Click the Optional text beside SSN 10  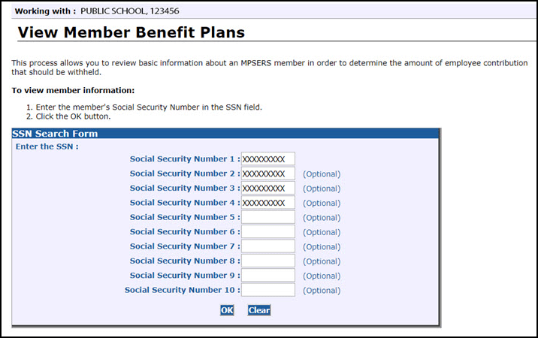[x=322, y=291]
